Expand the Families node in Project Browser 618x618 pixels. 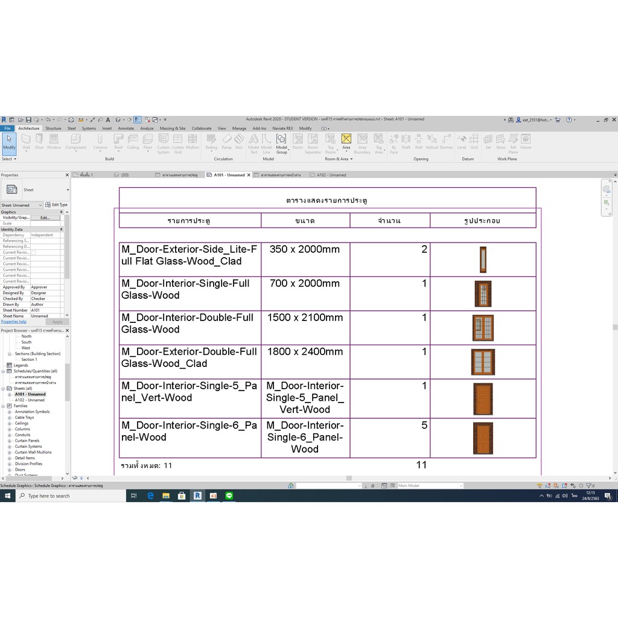(3, 406)
